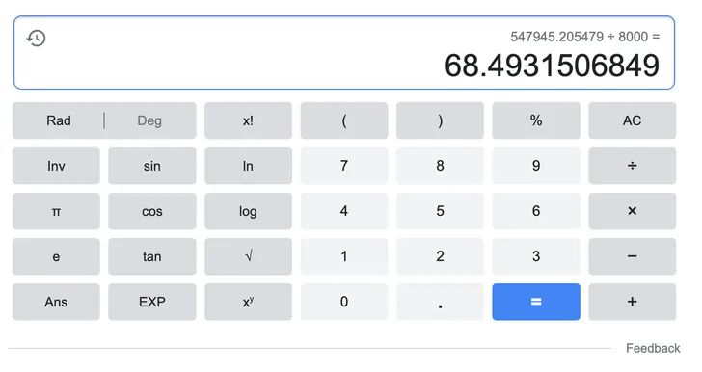This screenshot has width=702, height=372.
Task: Click the plus operator key
Action: pyautogui.click(x=632, y=302)
